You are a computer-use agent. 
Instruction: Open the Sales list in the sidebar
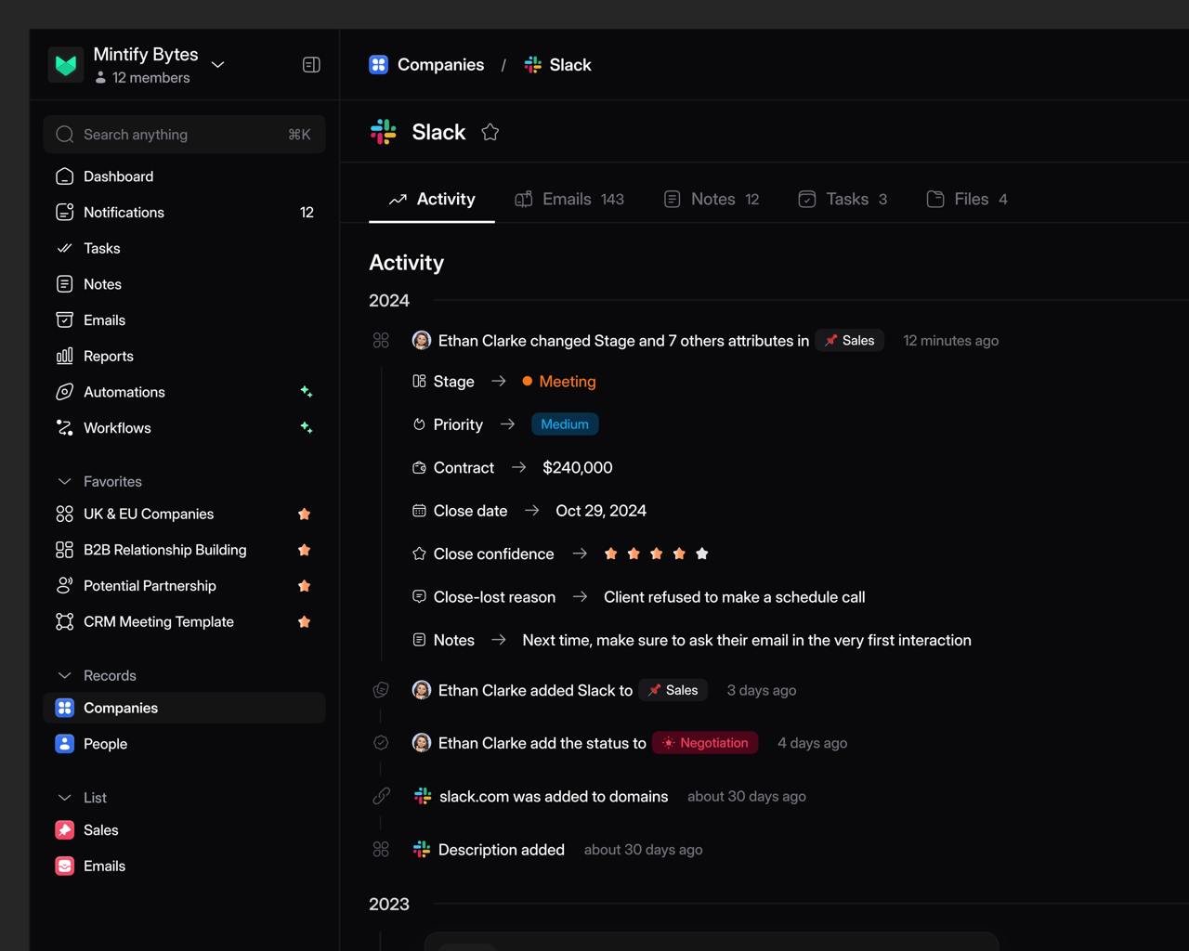[184, 830]
